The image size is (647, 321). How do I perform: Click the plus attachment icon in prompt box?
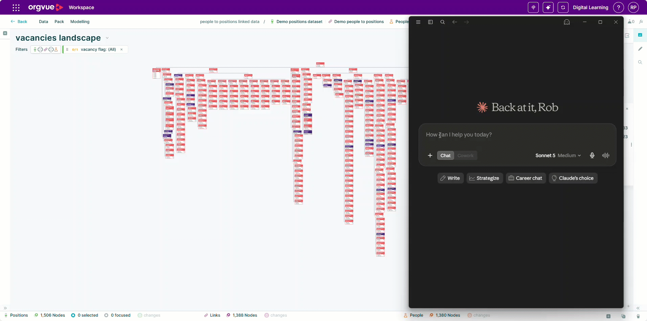pos(430,155)
